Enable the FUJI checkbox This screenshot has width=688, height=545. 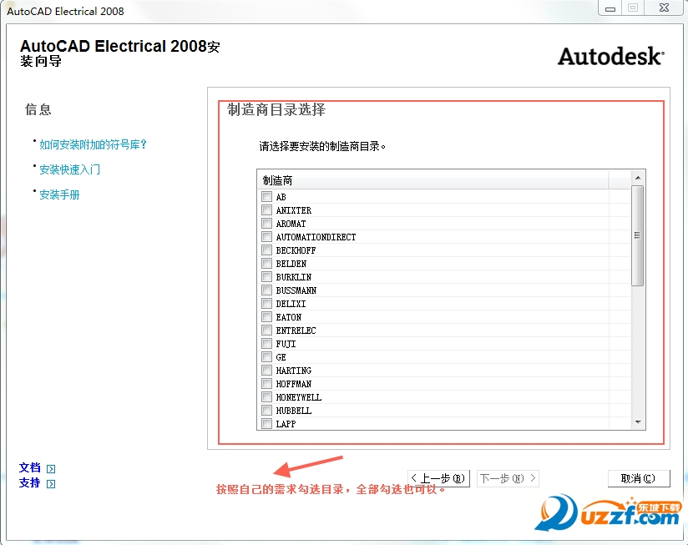click(266, 343)
